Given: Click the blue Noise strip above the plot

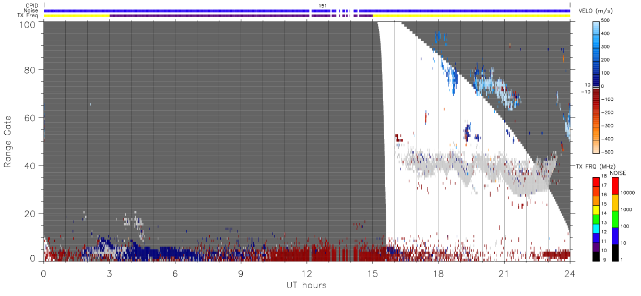Looking at the screenshot, I should click(307, 10).
